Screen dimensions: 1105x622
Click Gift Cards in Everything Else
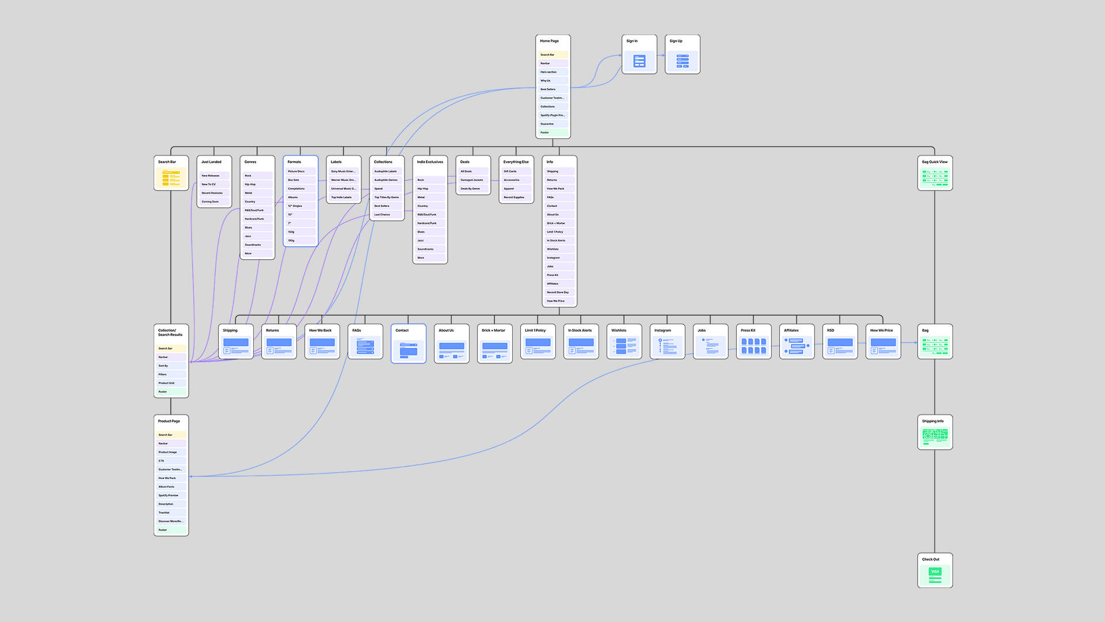tap(516, 172)
